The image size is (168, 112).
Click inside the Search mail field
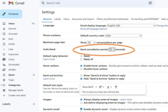(96, 3)
